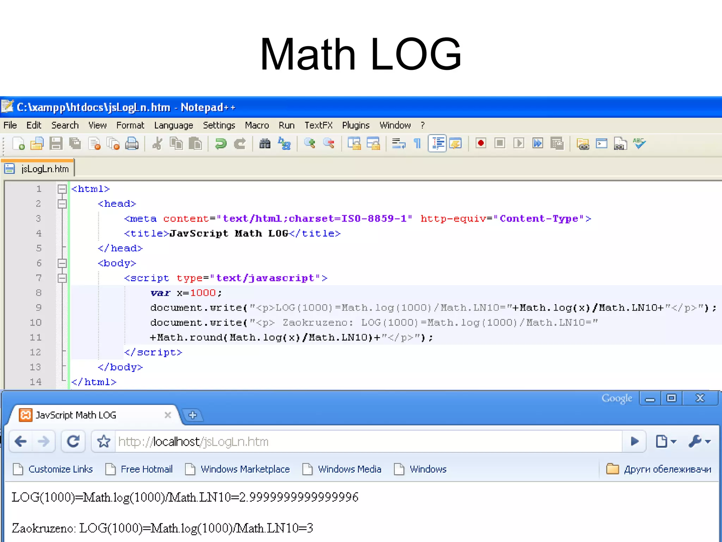Open the browser Page menu dropdown

coord(666,441)
